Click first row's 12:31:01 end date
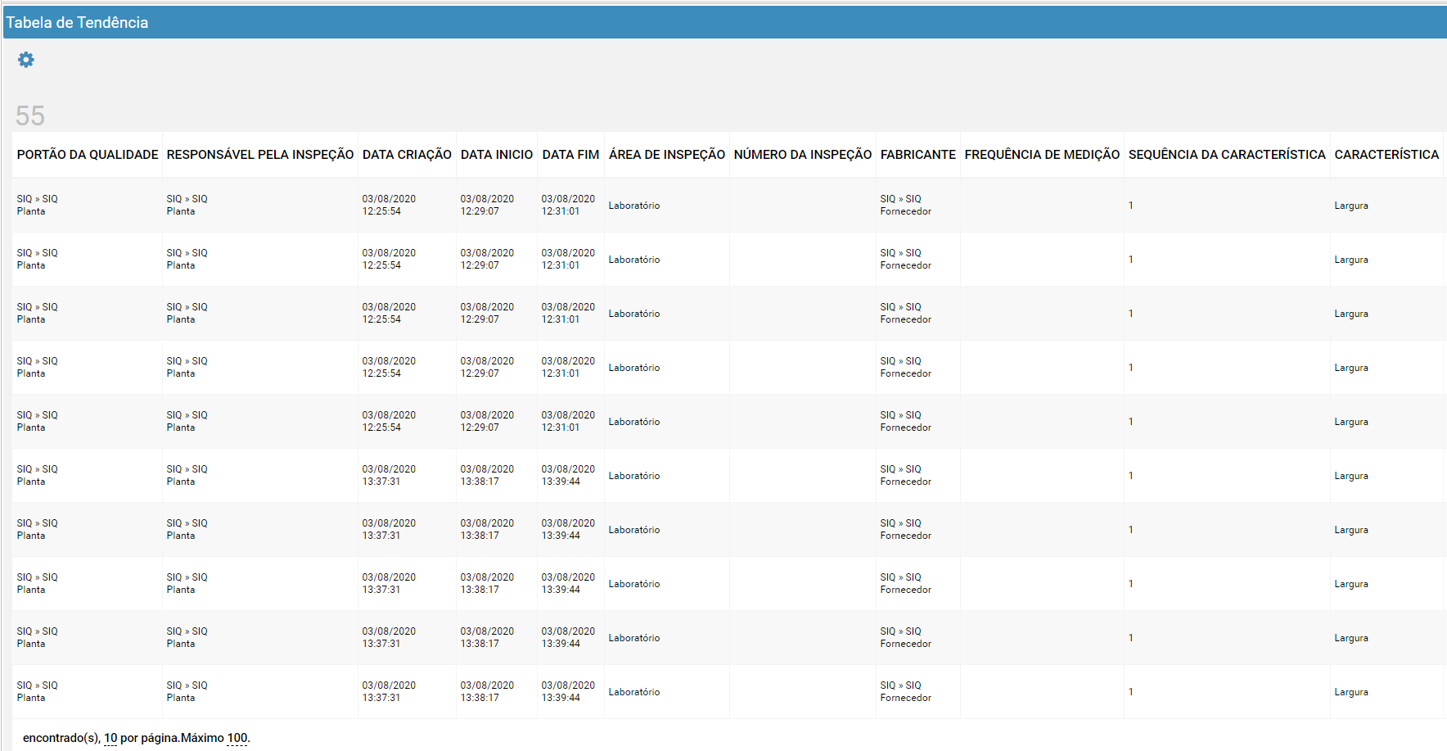1447x751 pixels. click(x=568, y=205)
